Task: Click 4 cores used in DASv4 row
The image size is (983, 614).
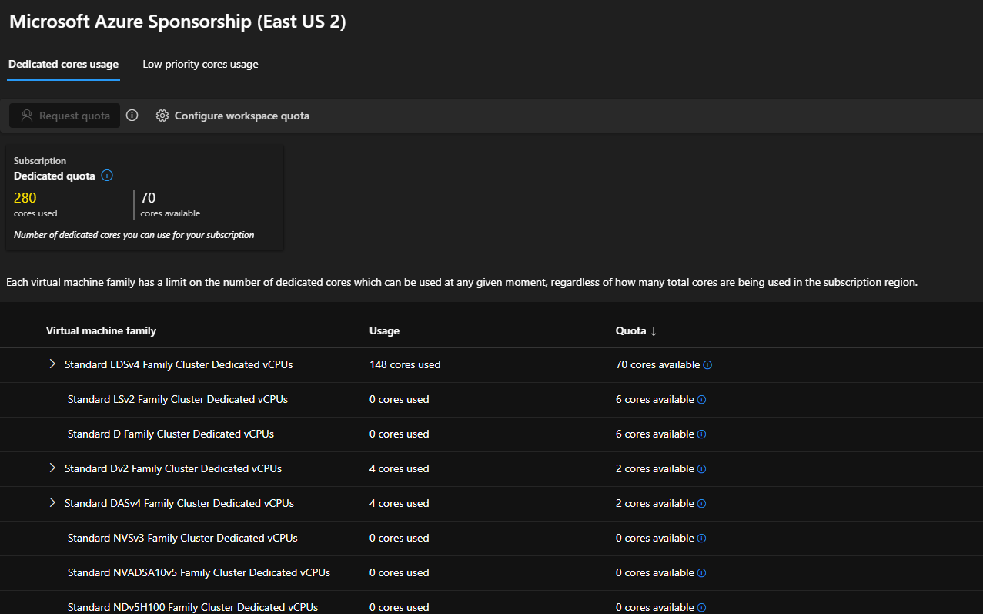Action: coord(399,503)
